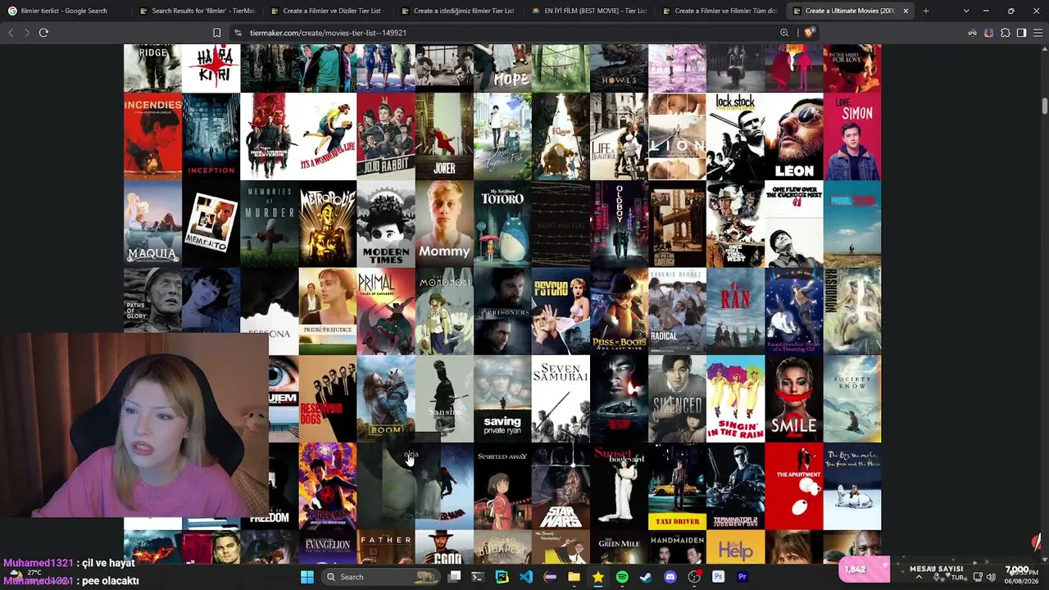This screenshot has height=590, width=1049.
Task: Open Steam from the taskbar
Action: coord(646,577)
